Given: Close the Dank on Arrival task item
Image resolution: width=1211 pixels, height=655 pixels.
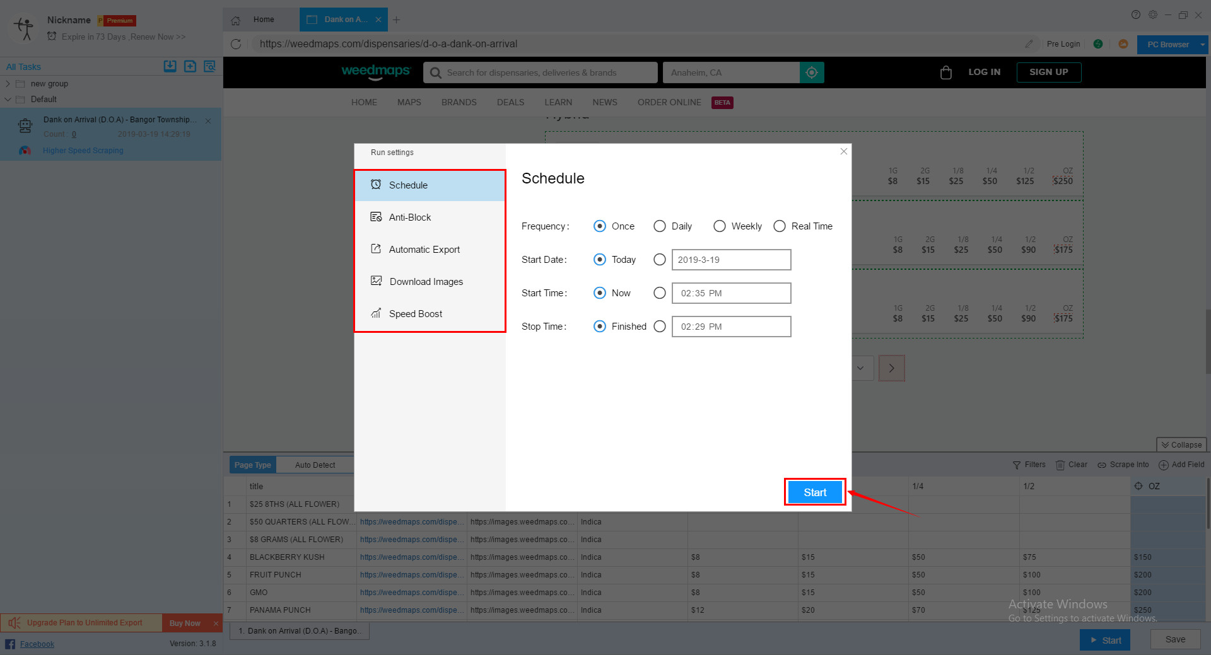Looking at the screenshot, I should [208, 120].
